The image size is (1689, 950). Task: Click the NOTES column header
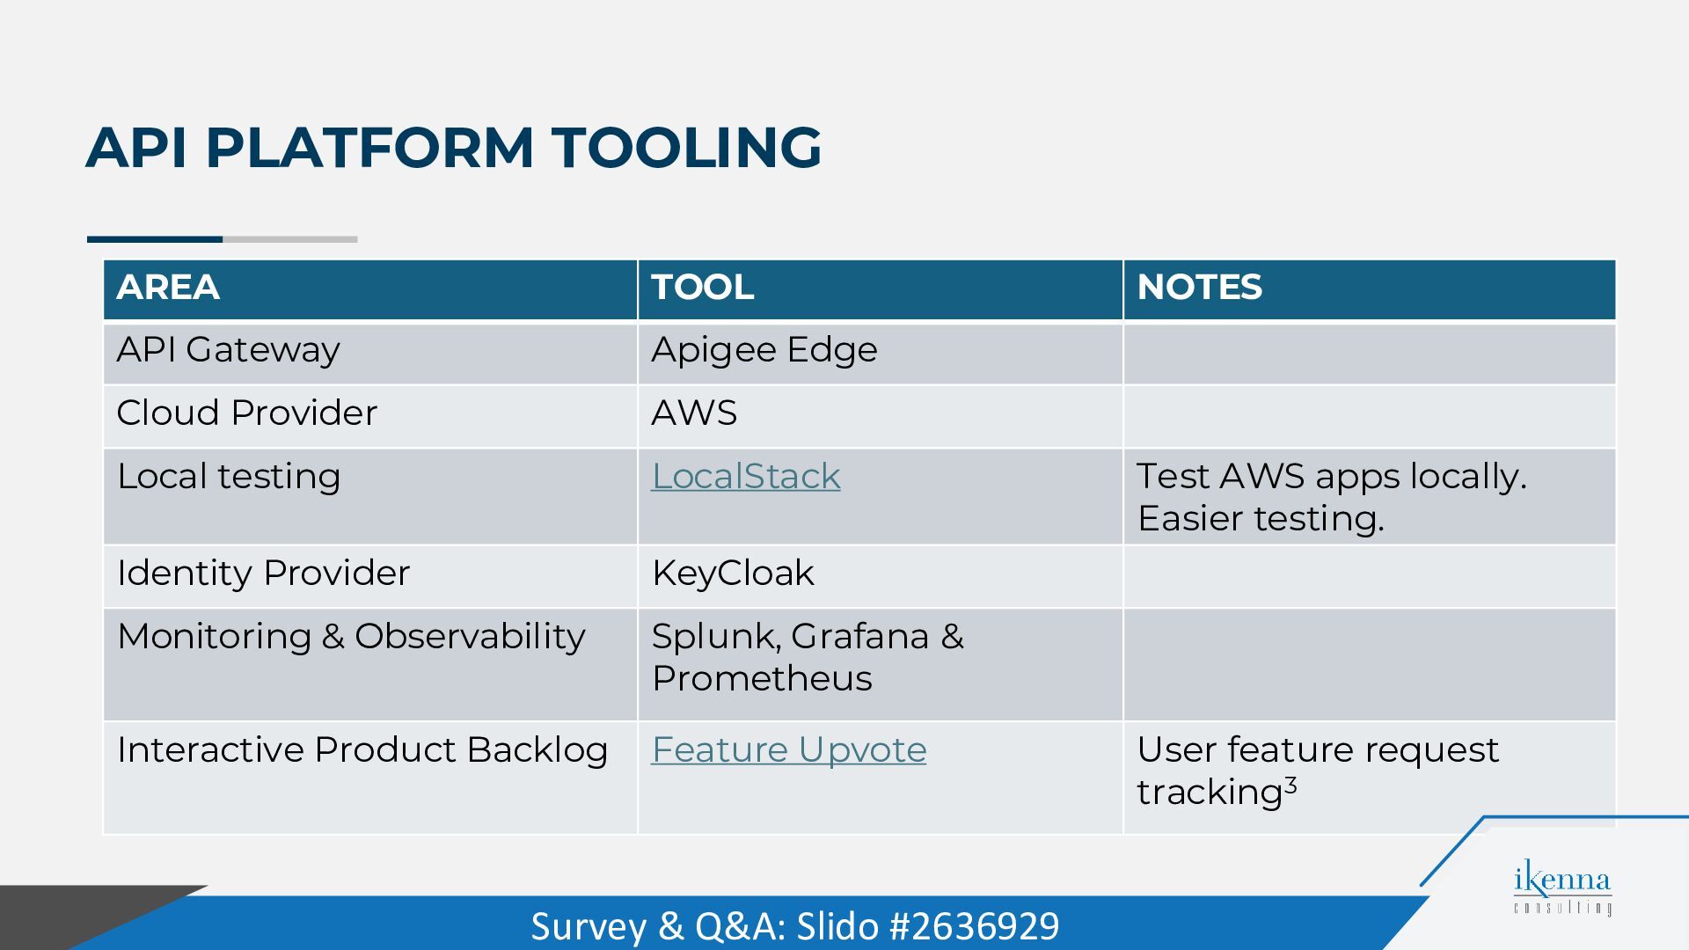pyautogui.click(x=1370, y=289)
